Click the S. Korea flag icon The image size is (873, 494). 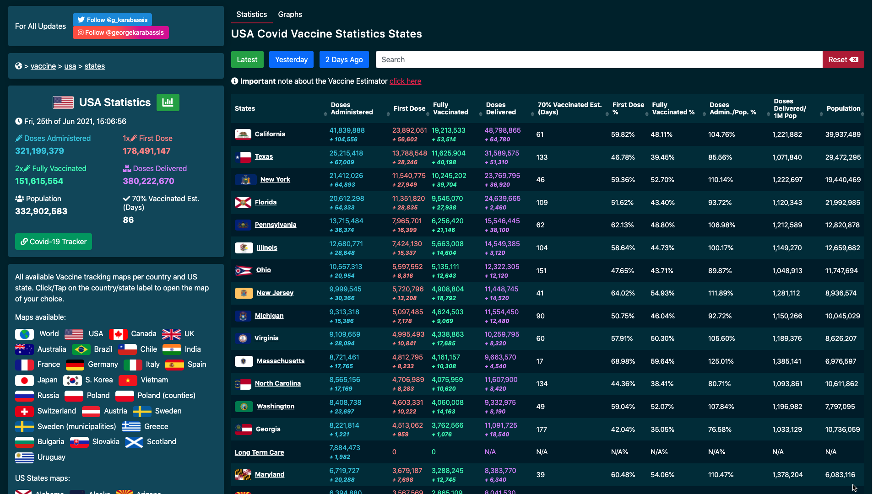point(72,380)
